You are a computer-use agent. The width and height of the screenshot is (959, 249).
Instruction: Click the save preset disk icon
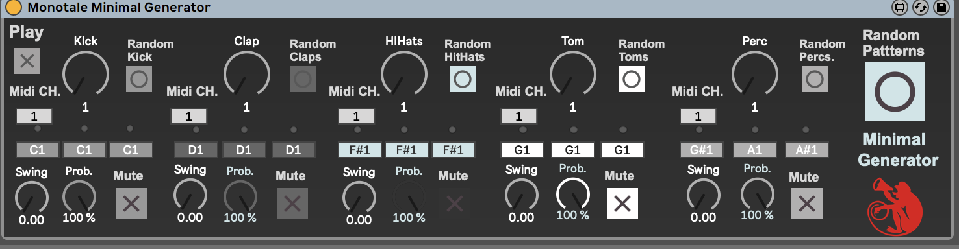[x=940, y=8]
